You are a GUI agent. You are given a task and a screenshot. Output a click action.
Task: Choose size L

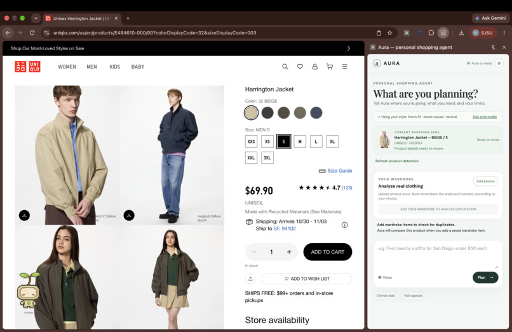click(x=316, y=142)
